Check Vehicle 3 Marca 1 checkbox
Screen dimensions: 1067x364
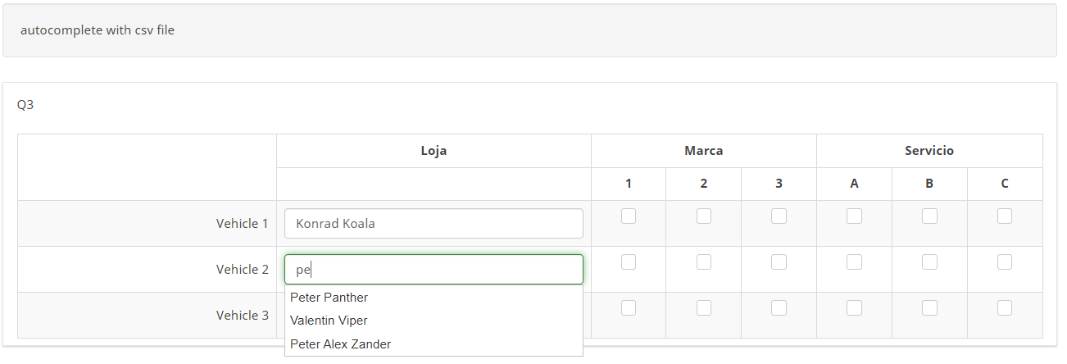click(629, 308)
